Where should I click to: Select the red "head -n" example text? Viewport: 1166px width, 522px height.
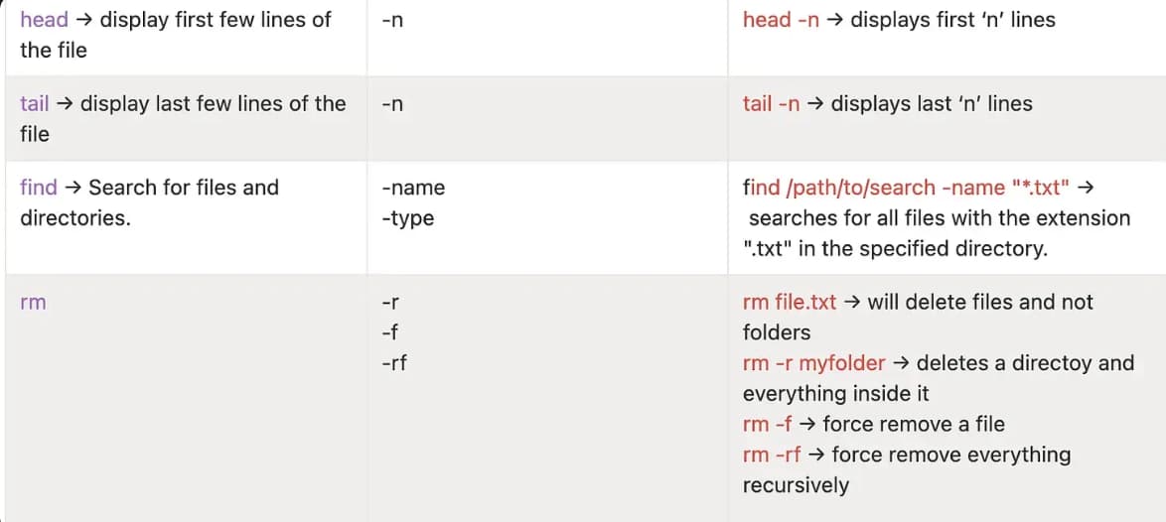coord(781,19)
